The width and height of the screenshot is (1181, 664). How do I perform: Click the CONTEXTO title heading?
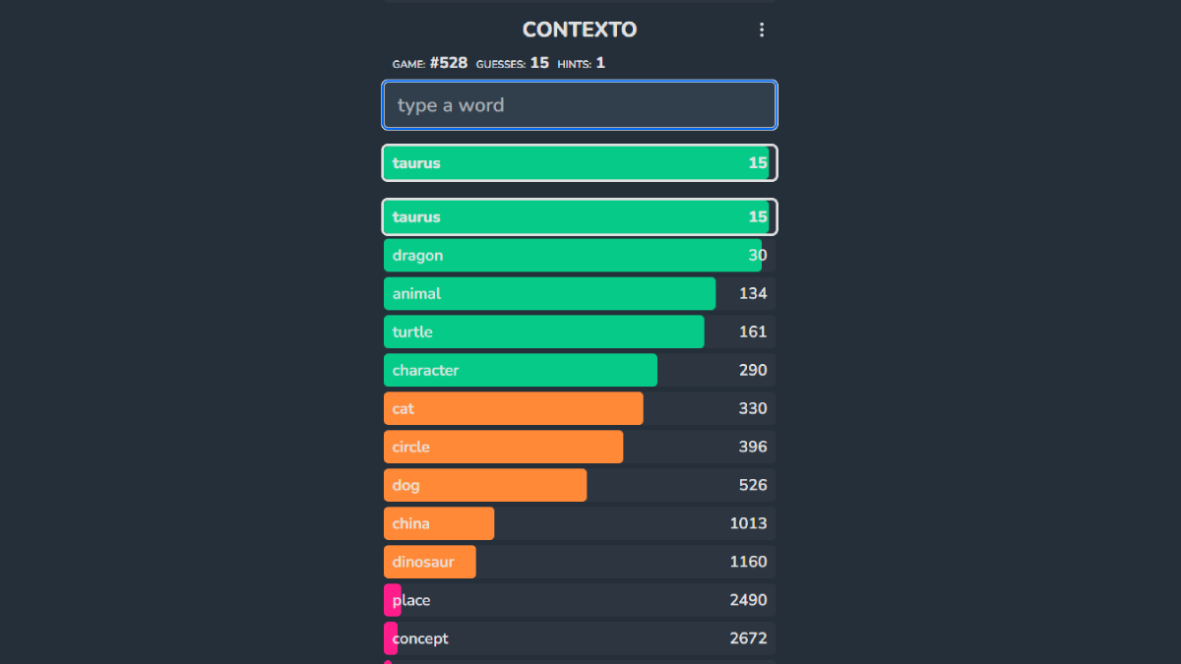[x=580, y=30]
